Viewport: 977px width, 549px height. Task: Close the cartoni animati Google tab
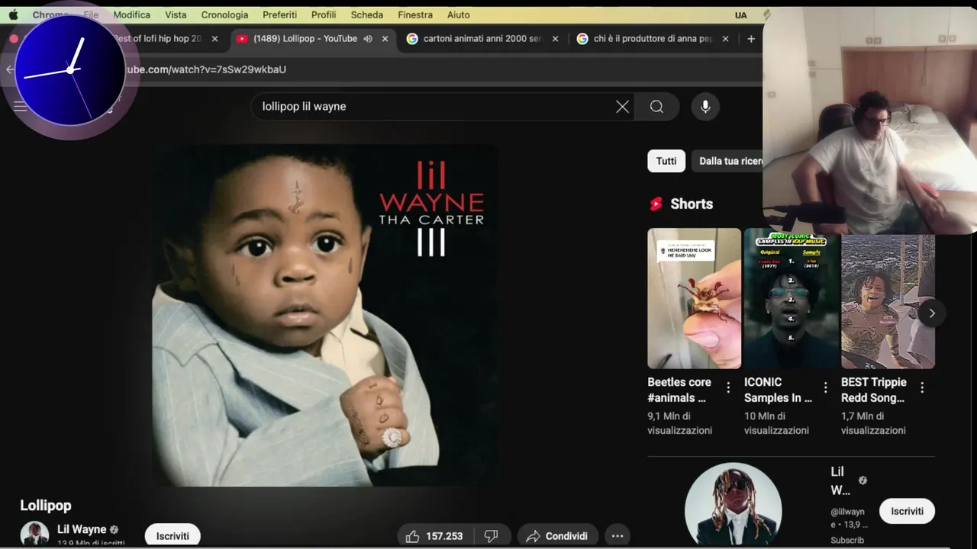click(x=555, y=39)
